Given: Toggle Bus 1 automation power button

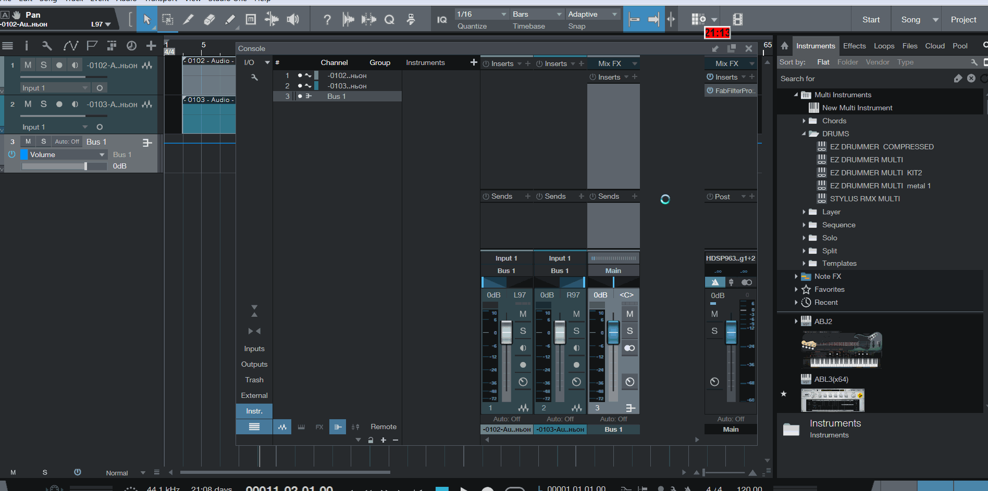Looking at the screenshot, I should coord(11,154).
